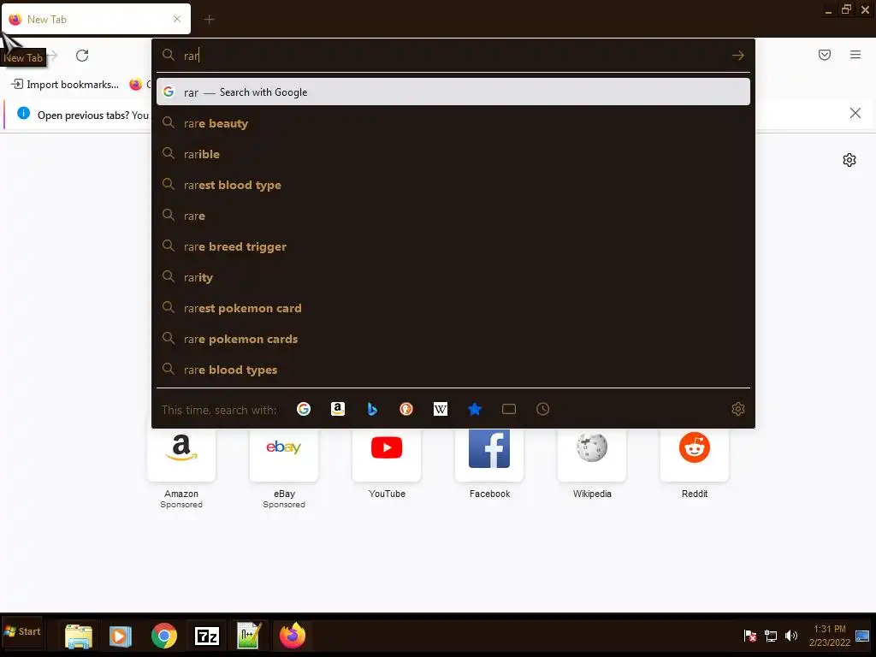This screenshot has height=657, width=876.
Task: Click Import bookmarks toolbar item
Action: pyautogui.click(x=65, y=85)
